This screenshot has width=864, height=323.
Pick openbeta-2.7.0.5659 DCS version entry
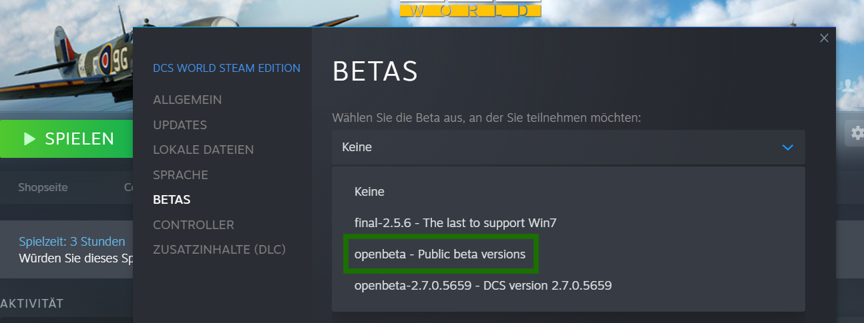coord(483,286)
